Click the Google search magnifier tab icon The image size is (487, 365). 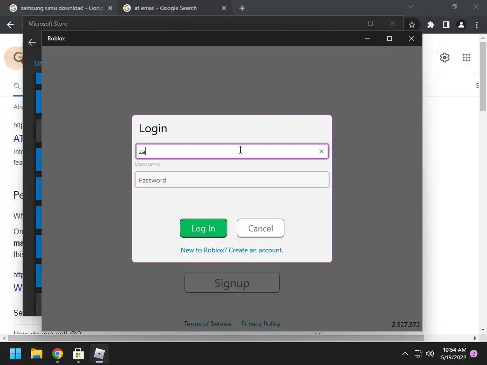point(17,86)
